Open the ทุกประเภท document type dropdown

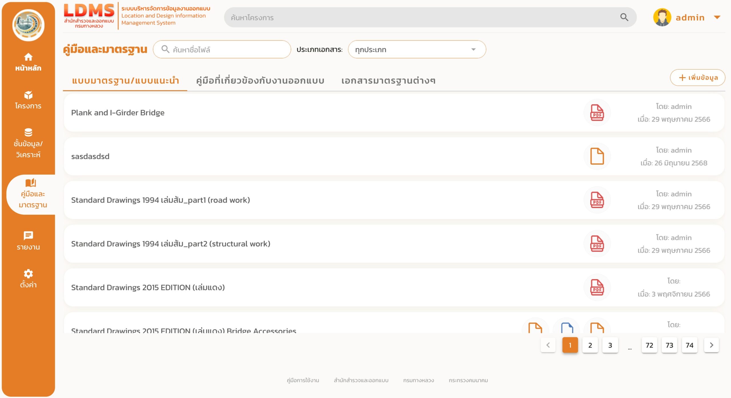(x=416, y=49)
